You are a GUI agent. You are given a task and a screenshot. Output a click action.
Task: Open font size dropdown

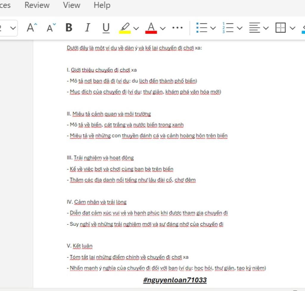(13, 28)
